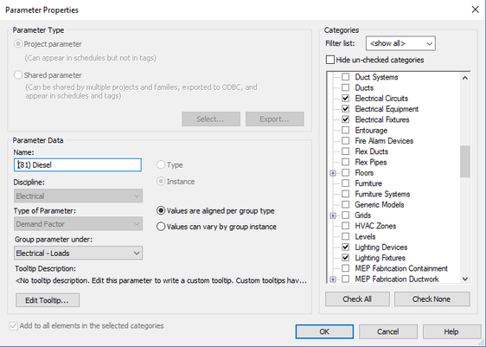Open the Discipline dropdown
The image size is (486, 347).
click(x=78, y=196)
